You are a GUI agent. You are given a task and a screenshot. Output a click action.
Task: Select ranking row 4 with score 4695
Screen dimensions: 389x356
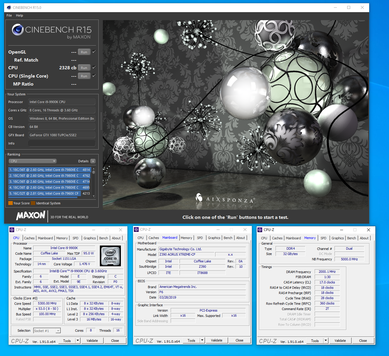49,187
